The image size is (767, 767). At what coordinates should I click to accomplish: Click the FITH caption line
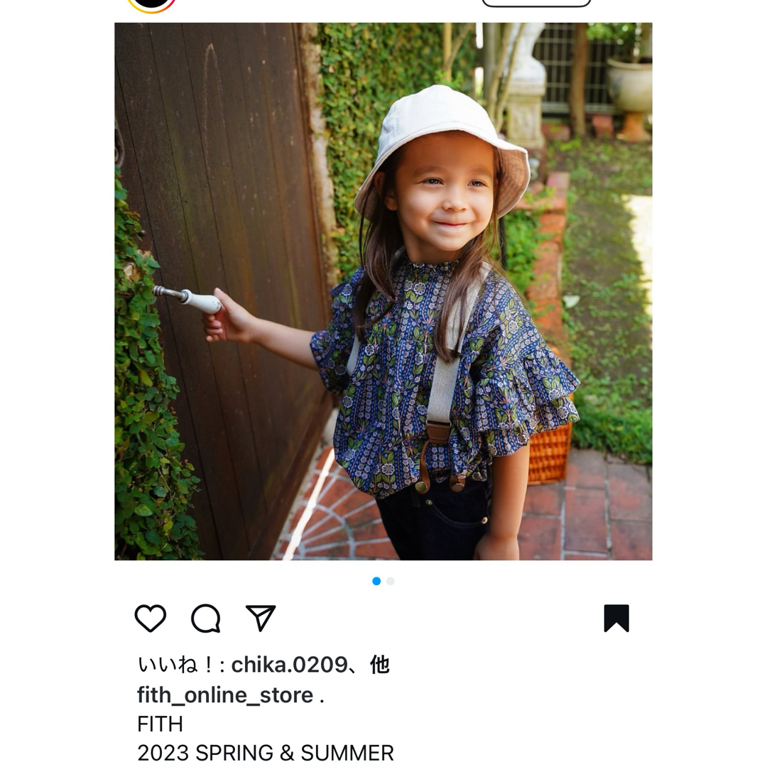[160, 724]
